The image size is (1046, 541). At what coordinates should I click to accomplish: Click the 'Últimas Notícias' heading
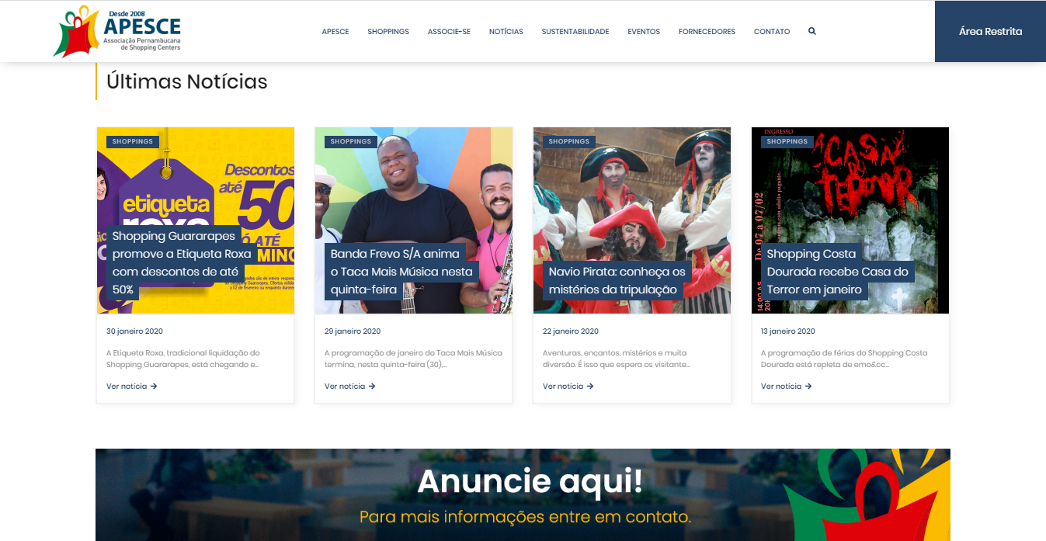pyautogui.click(x=187, y=81)
